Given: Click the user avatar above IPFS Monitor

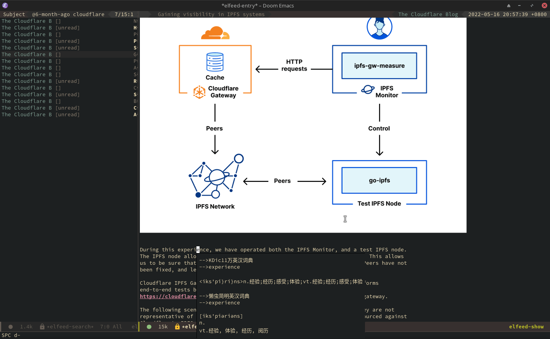Looking at the screenshot, I should (x=379, y=27).
